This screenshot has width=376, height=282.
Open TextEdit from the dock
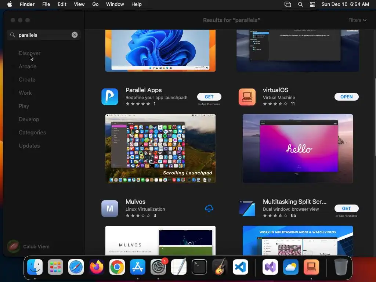(x=179, y=267)
